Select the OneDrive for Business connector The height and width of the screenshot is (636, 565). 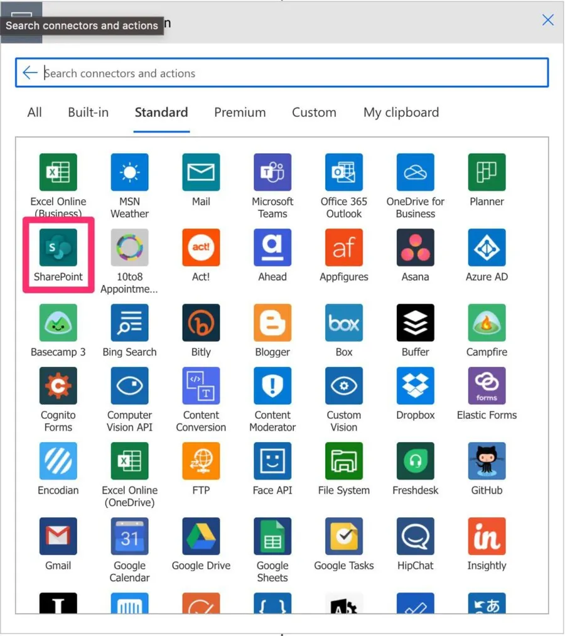(x=415, y=172)
